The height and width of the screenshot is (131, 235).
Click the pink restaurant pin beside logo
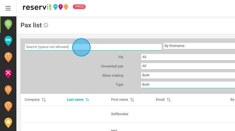pos(60,7)
